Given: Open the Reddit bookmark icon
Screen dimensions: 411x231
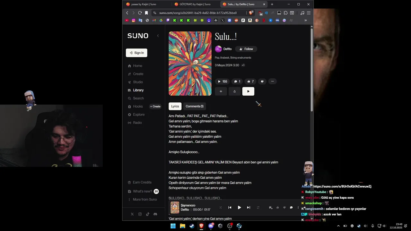Looking at the screenshot, I should (x=236, y=20).
